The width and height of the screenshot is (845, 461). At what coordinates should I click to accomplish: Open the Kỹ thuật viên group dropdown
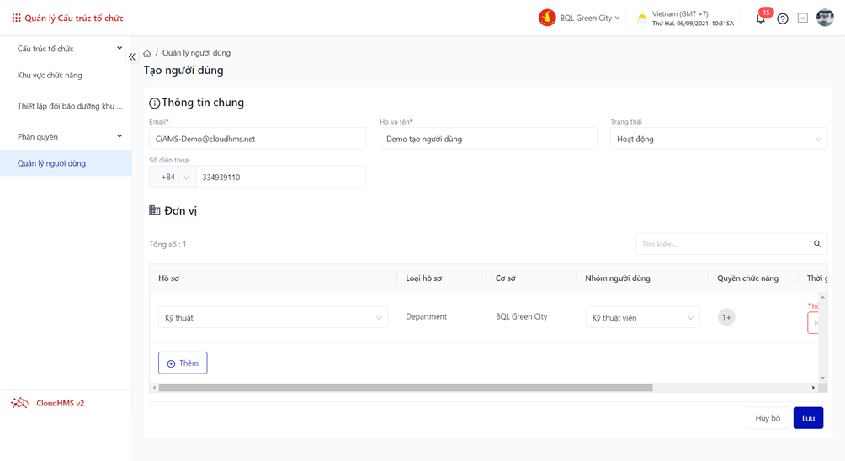[642, 318]
